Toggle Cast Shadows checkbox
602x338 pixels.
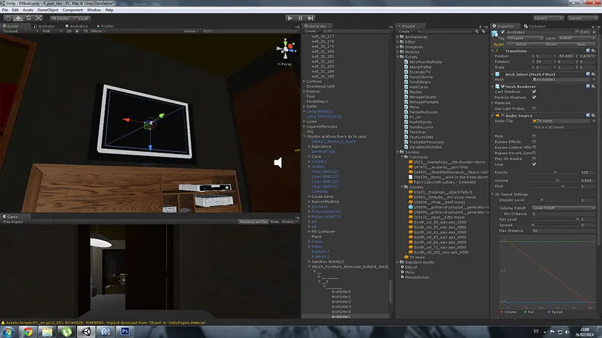pyautogui.click(x=534, y=91)
